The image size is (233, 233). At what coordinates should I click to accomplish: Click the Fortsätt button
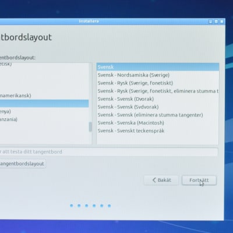pyautogui.click(x=199, y=180)
